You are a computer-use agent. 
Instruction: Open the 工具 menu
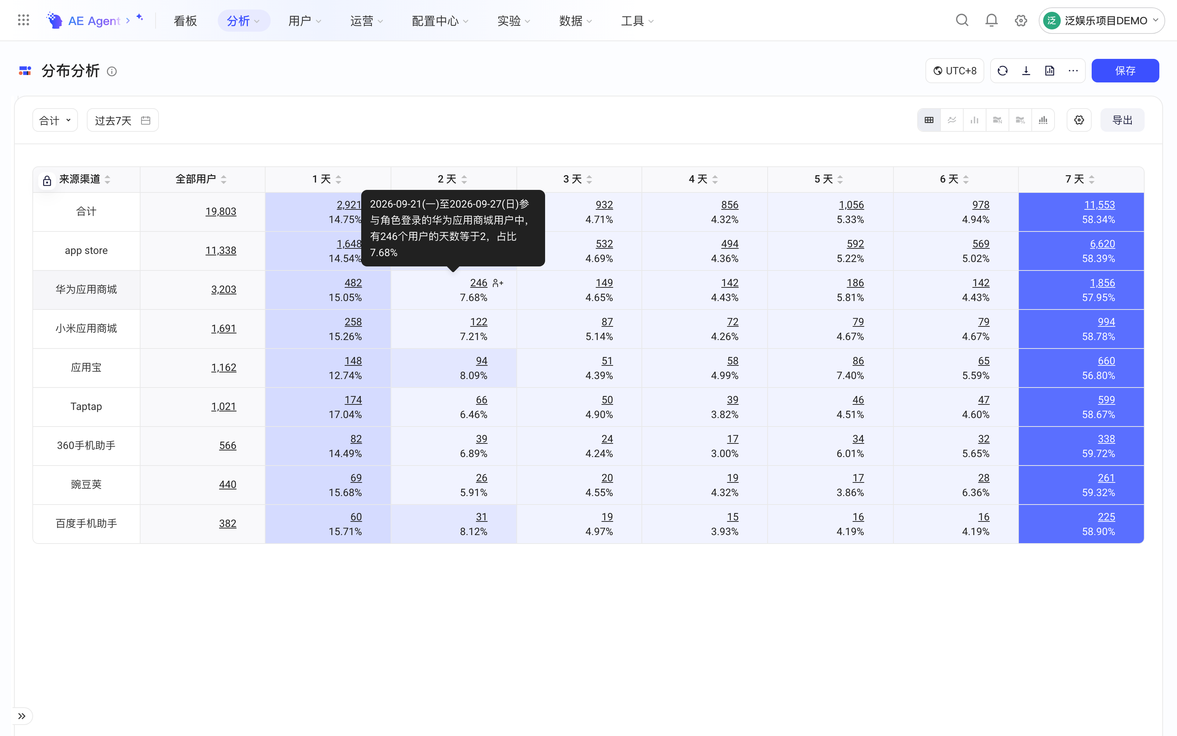[637, 21]
